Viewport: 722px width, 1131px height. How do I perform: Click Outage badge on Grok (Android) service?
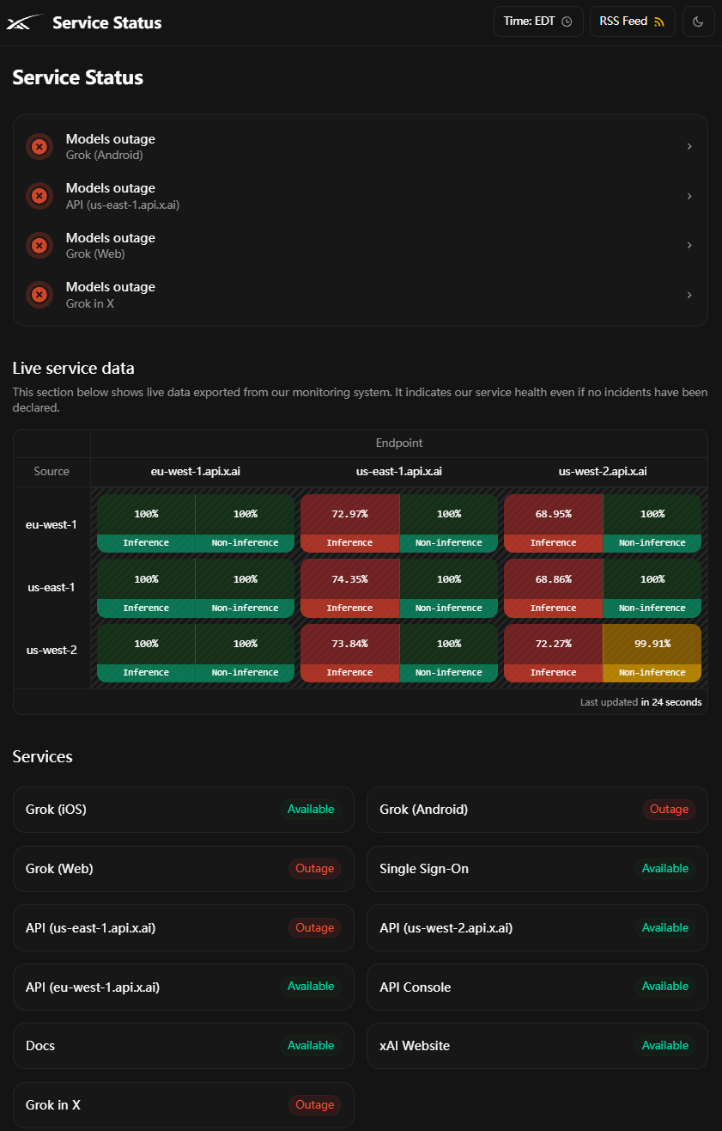pos(669,810)
